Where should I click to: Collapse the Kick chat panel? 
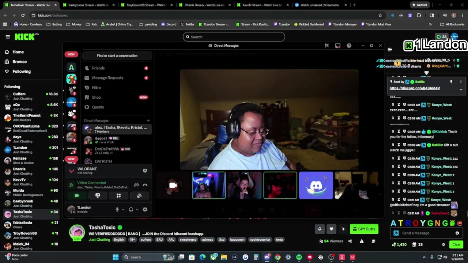tap(390, 49)
